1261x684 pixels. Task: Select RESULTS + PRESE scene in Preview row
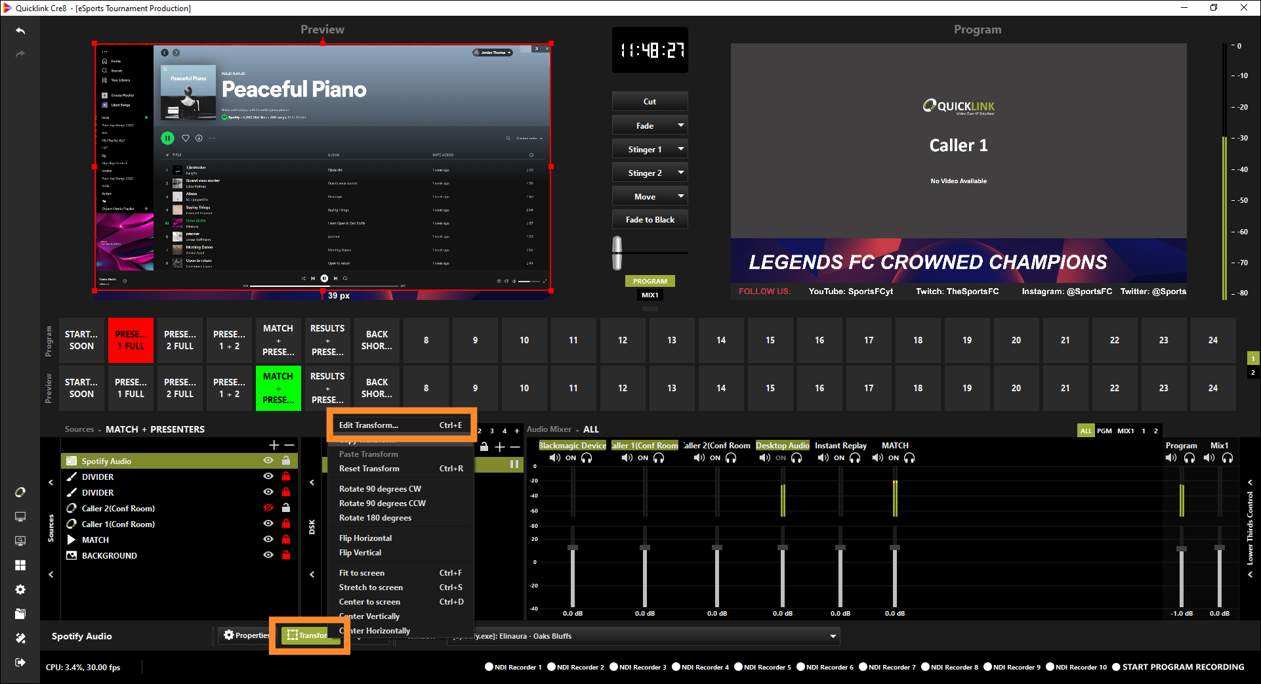point(327,388)
